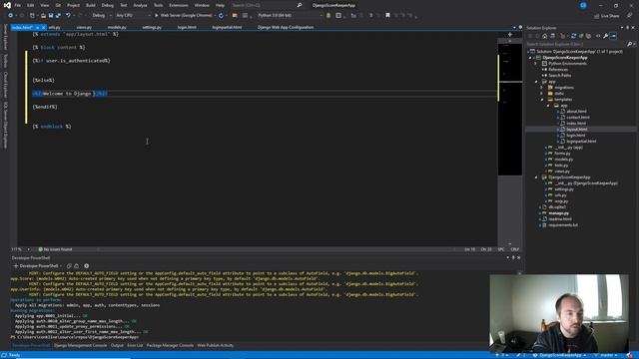This screenshot has height=359, width=639.
Task: Click the Open File folder icon in toolbar
Action: tap(43, 16)
